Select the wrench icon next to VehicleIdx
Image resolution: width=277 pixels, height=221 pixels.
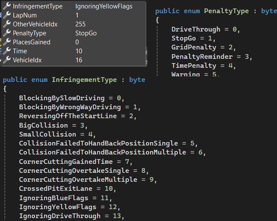(6, 60)
